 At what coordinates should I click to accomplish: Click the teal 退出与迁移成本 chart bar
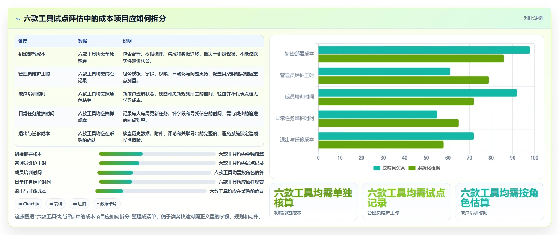[396, 136]
